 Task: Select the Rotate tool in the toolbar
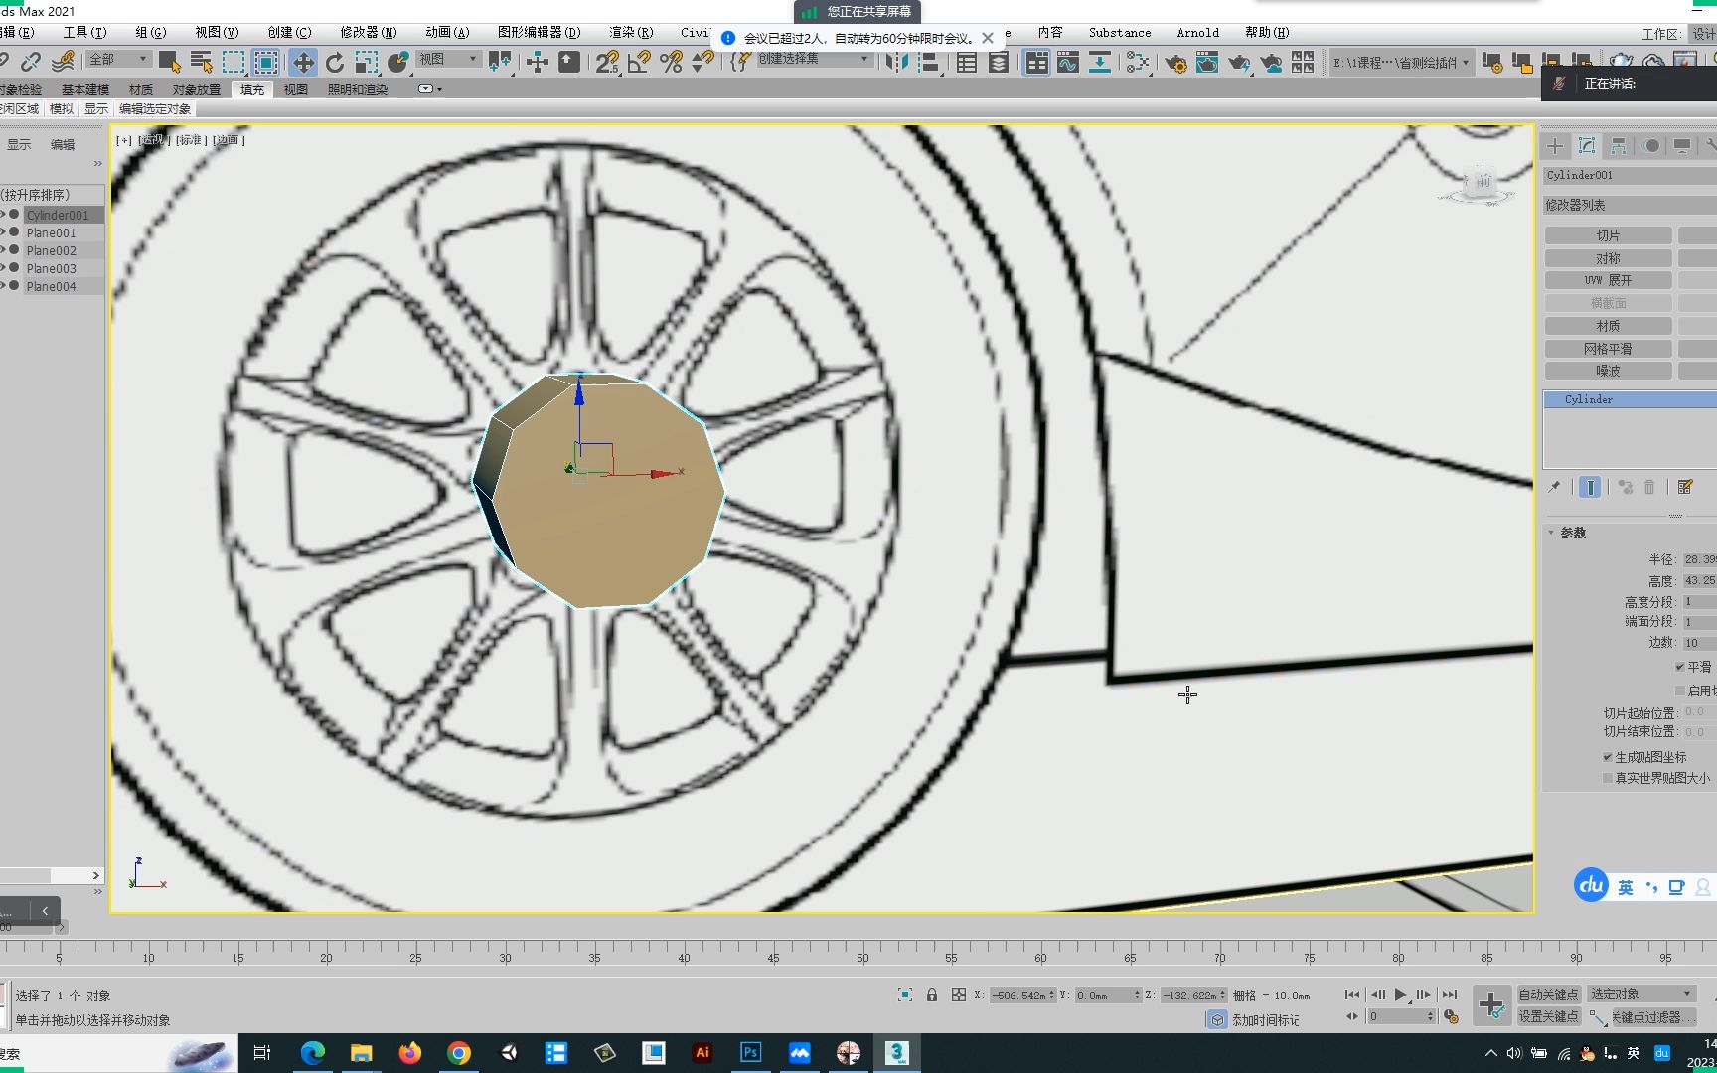[x=335, y=62]
